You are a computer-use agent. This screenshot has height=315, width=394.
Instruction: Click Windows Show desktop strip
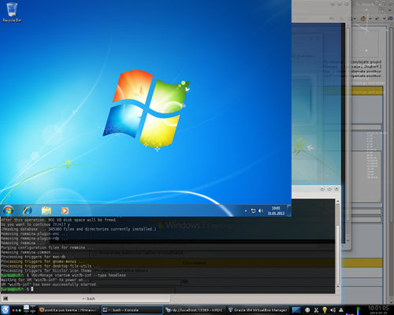[x=289, y=210]
